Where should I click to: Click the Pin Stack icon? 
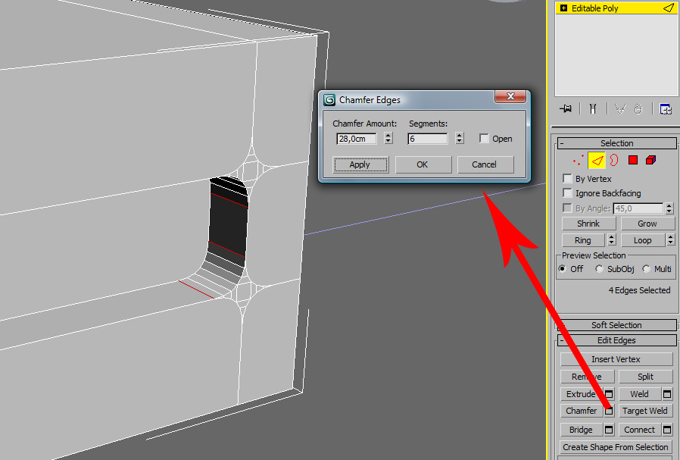pos(566,108)
